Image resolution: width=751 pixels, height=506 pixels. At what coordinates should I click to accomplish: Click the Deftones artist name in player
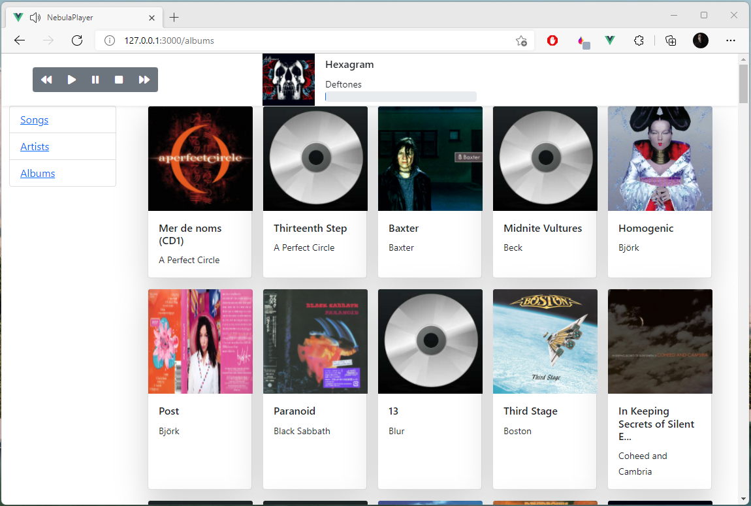coord(343,84)
